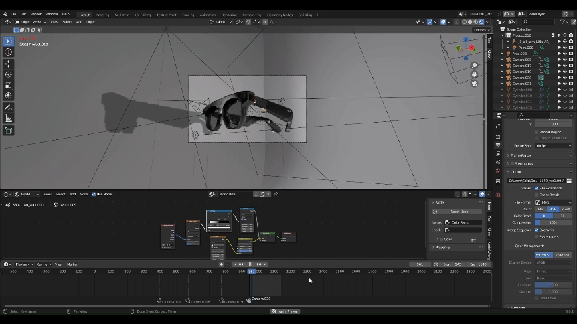The height and width of the screenshot is (324, 577).
Task: Open the Frame Rate dropdown
Action: click(554, 145)
